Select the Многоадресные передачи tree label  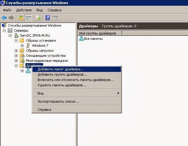coord(47,61)
